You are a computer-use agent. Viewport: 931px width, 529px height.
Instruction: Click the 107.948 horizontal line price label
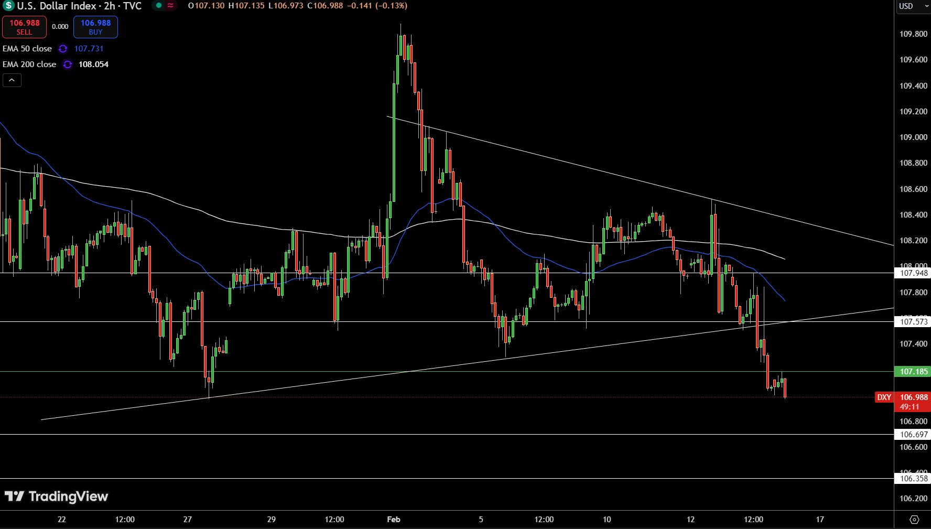tap(914, 273)
